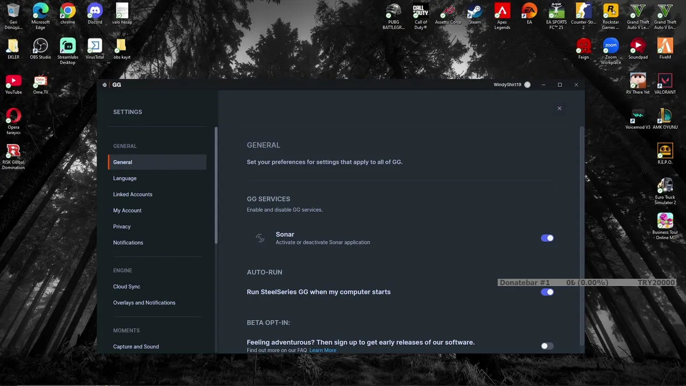
Task: Open the Call of Duty shortcut
Action: [x=421, y=11]
